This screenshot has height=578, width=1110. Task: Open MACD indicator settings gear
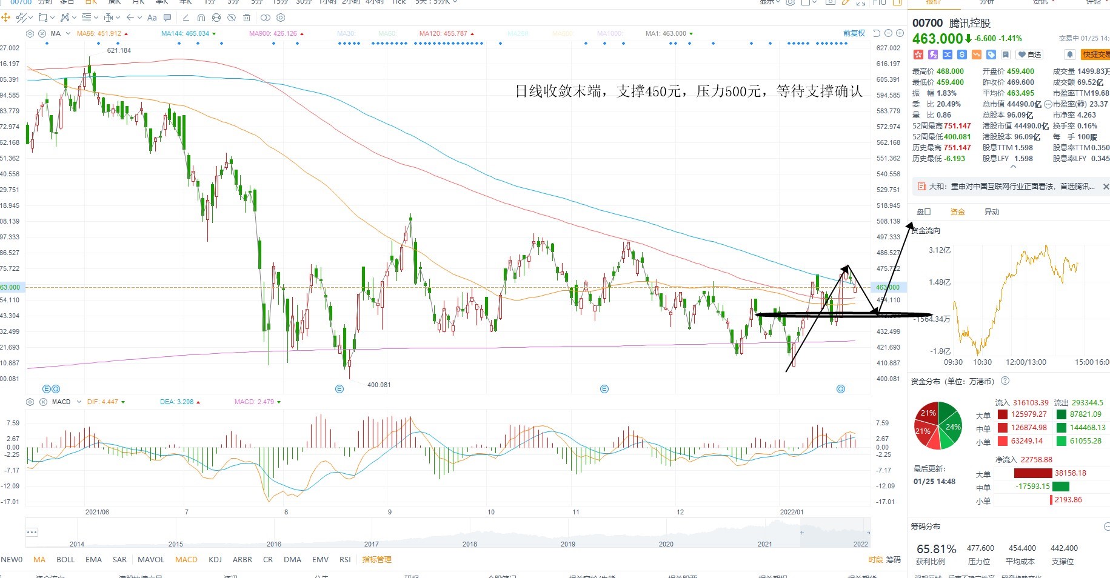[x=30, y=402]
